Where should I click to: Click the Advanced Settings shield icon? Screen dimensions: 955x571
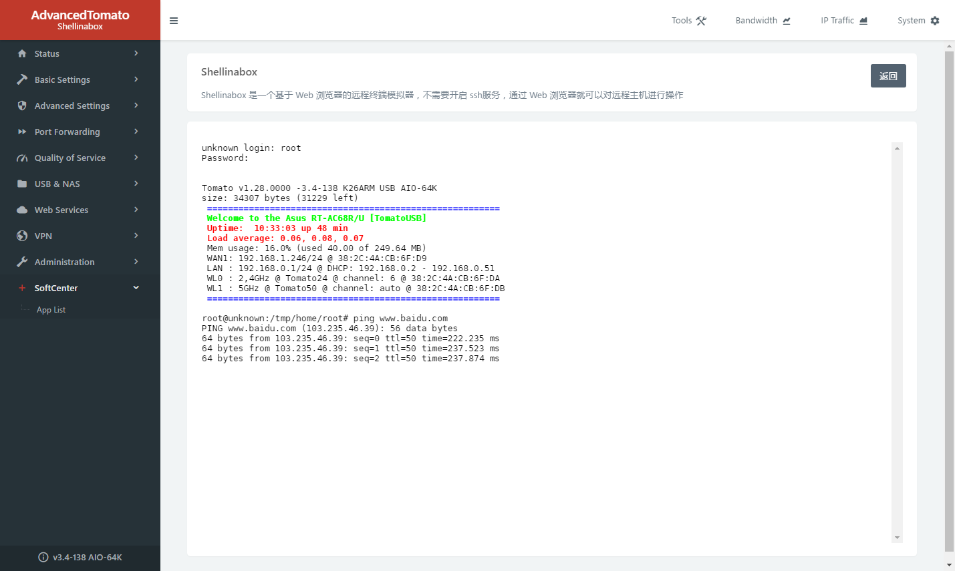pyautogui.click(x=22, y=106)
